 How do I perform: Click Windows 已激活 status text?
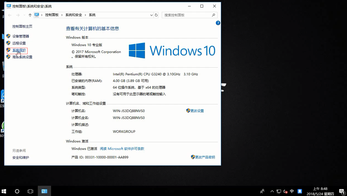pyautogui.click(x=84, y=149)
